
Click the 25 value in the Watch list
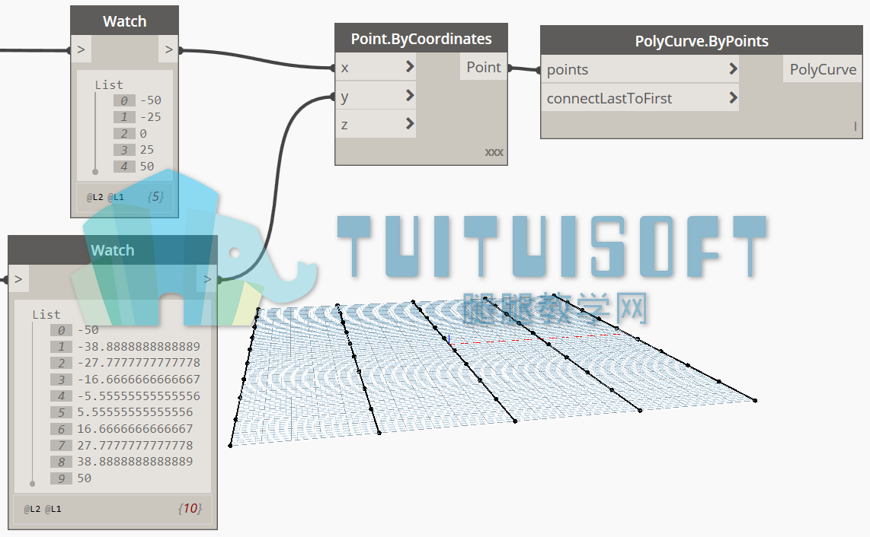point(146,150)
